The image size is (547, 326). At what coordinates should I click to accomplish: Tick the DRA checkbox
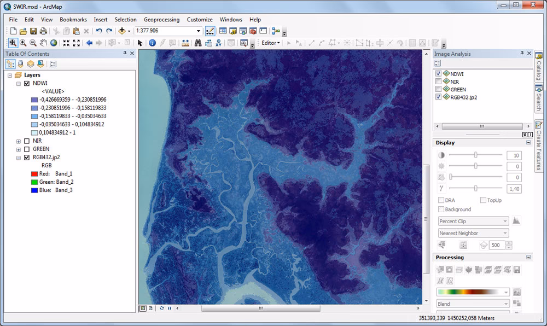click(441, 201)
